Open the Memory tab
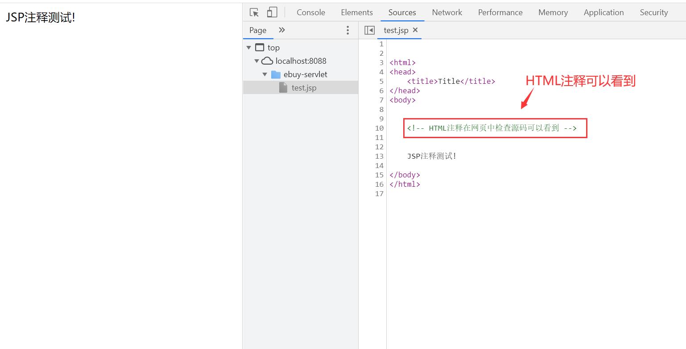 click(553, 12)
